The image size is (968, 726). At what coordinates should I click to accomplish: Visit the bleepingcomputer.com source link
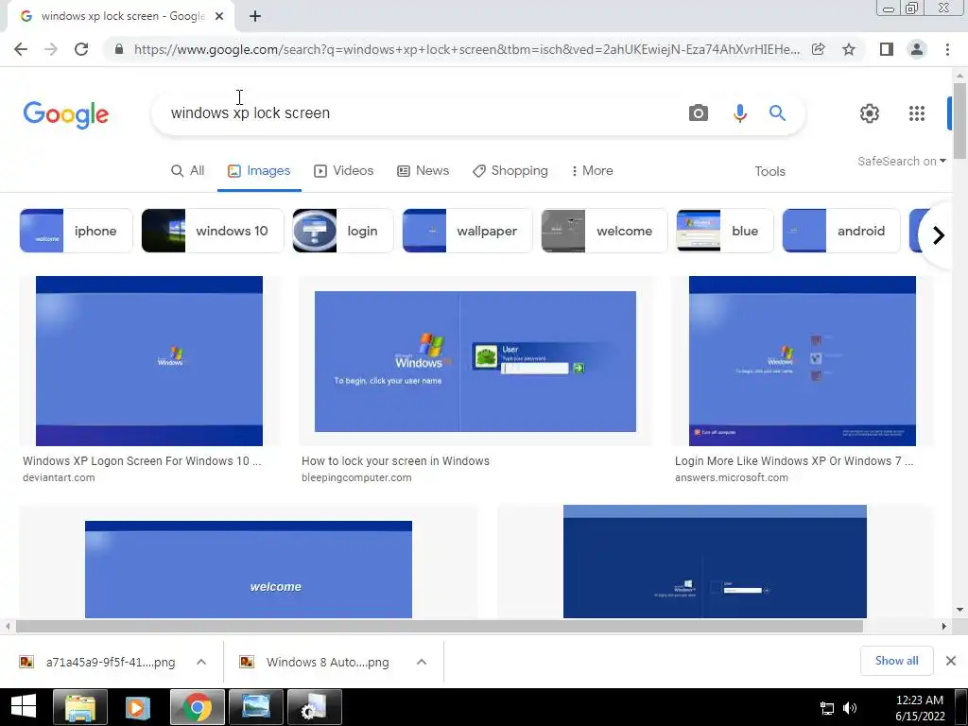[x=356, y=477]
